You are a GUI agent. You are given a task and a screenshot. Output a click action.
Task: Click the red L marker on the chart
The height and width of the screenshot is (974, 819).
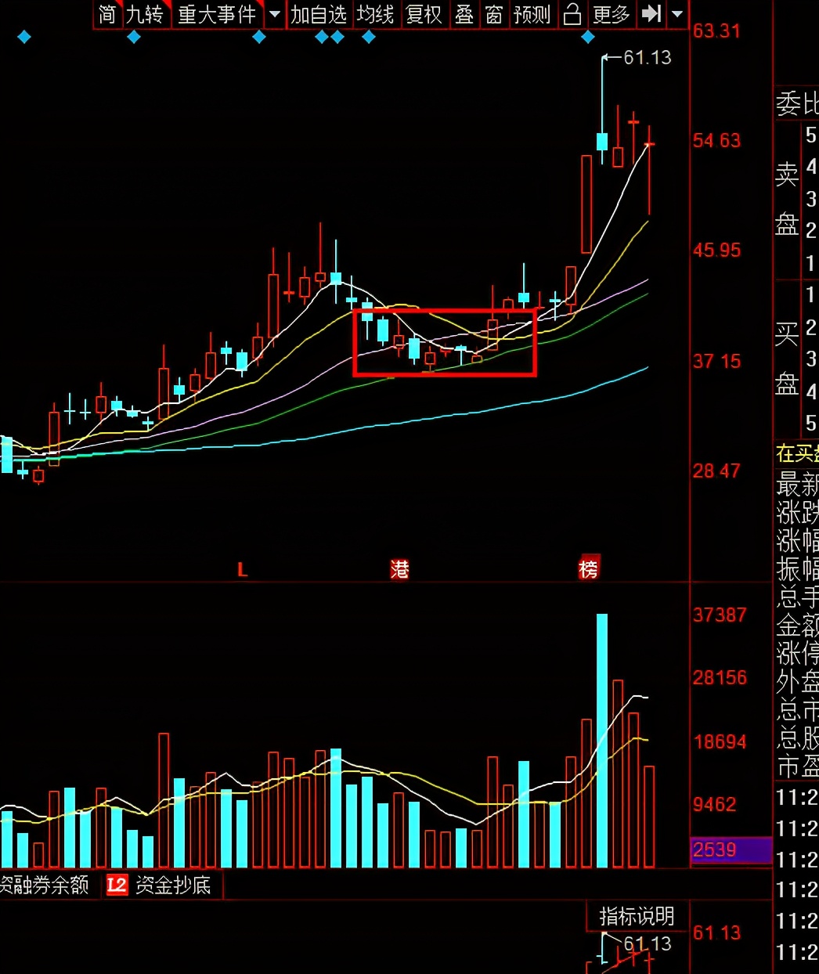pos(242,570)
